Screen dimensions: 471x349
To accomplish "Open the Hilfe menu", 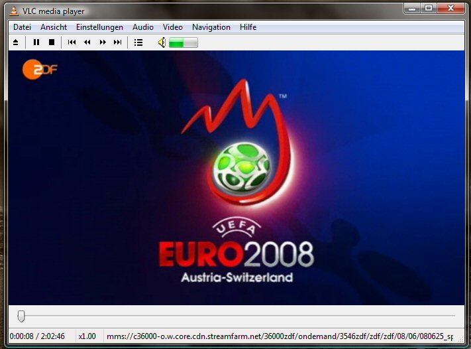I will coord(248,27).
